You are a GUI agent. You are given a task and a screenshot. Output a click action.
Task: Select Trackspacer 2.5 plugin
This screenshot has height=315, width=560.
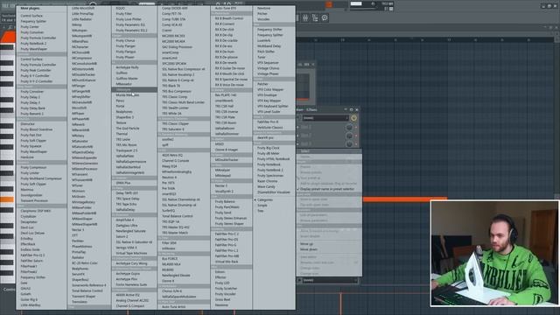pos(127,150)
